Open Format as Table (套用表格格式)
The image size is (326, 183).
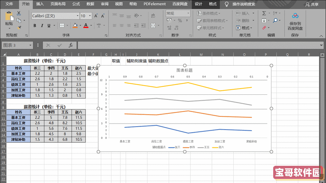[x=212, y=20]
